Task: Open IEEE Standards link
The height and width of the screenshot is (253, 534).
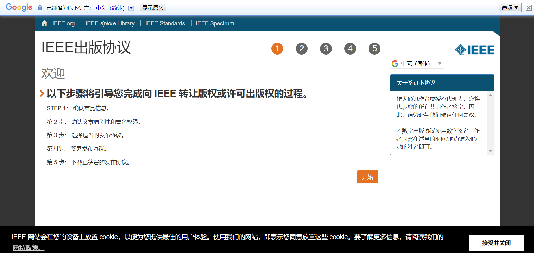Action: [x=165, y=23]
